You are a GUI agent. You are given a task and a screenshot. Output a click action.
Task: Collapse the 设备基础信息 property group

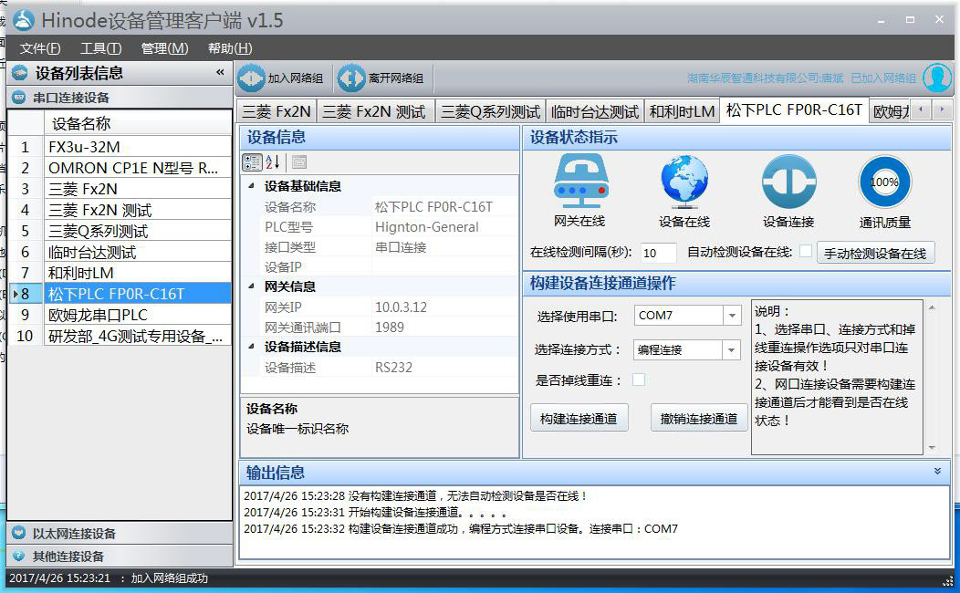pyautogui.click(x=250, y=185)
